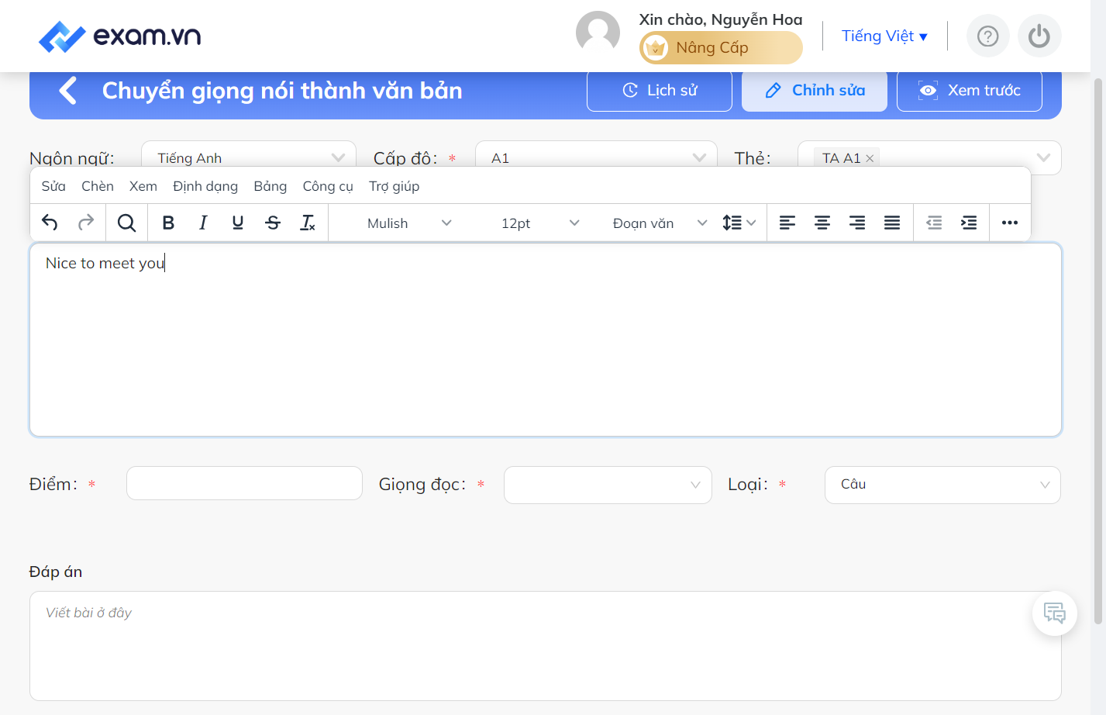Decrease indent of the paragraph
The height and width of the screenshot is (715, 1106).
click(x=934, y=223)
